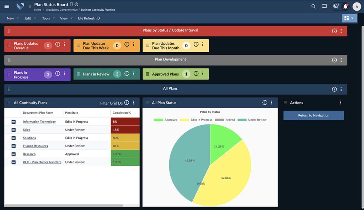364x210 pixels.
Task: Open the search magnifying glass icon
Action: tap(313, 6)
